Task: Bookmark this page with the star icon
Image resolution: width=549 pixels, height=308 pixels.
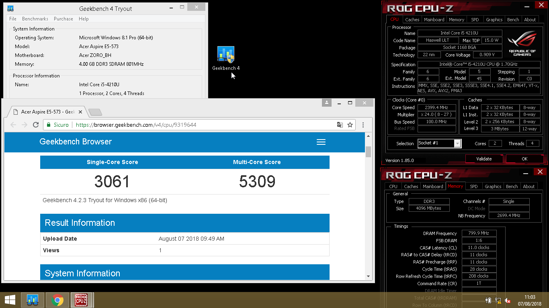Action: point(350,125)
